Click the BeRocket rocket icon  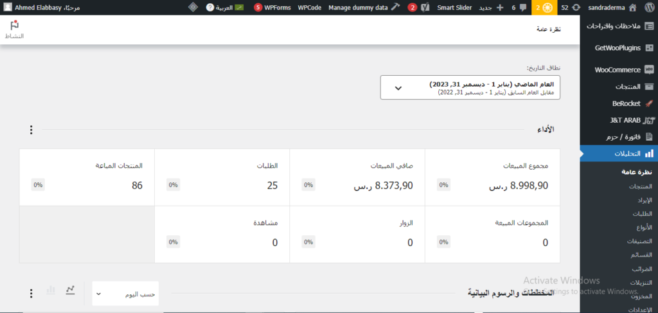649,103
